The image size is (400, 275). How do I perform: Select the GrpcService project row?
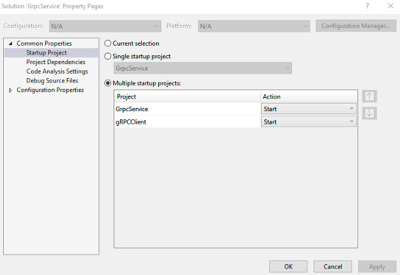coord(187,109)
